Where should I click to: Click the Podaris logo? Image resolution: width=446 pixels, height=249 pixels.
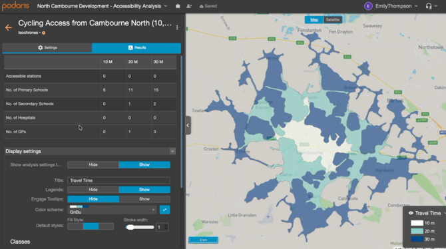click(15, 6)
